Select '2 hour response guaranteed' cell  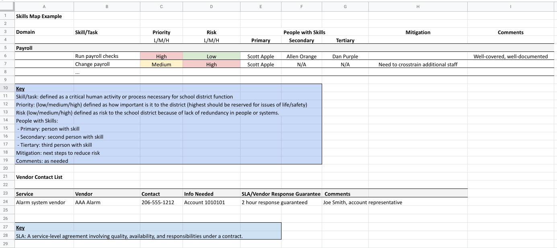pyautogui.click(x=274, y=202)
